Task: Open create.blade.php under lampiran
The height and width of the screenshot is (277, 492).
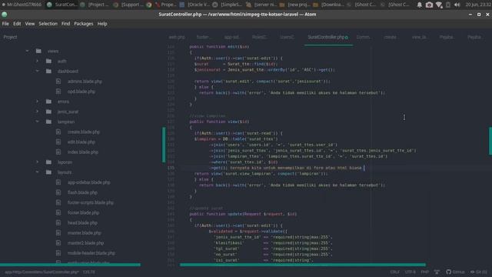Action: pos(84,132)
